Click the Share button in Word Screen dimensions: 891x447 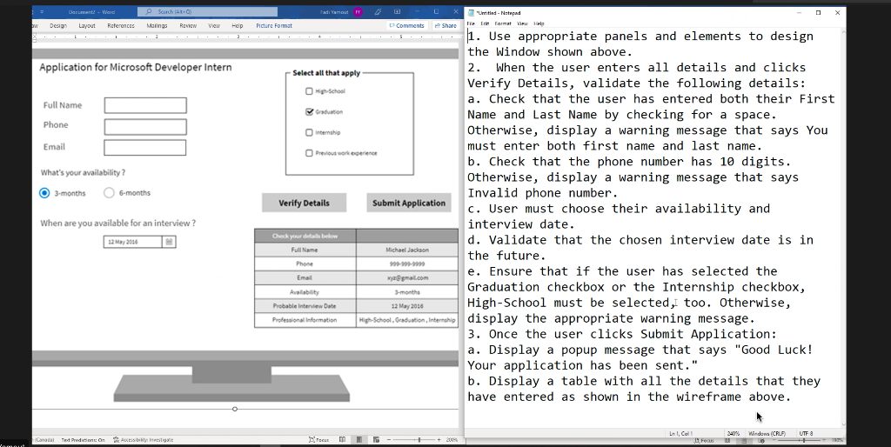pos(445,25)
